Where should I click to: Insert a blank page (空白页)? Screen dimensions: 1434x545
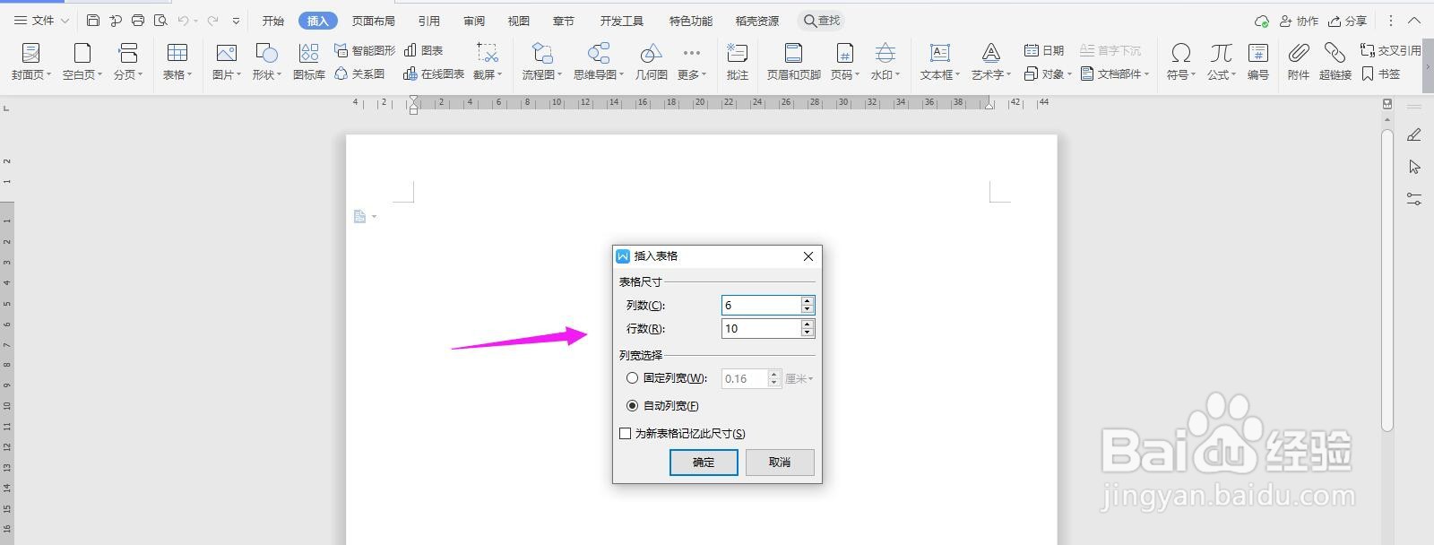82,61
